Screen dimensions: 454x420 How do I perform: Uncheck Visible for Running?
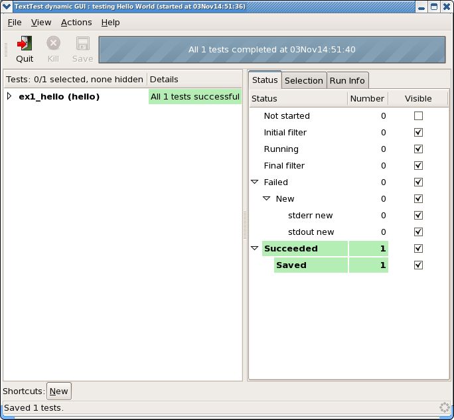click(418, 149)
